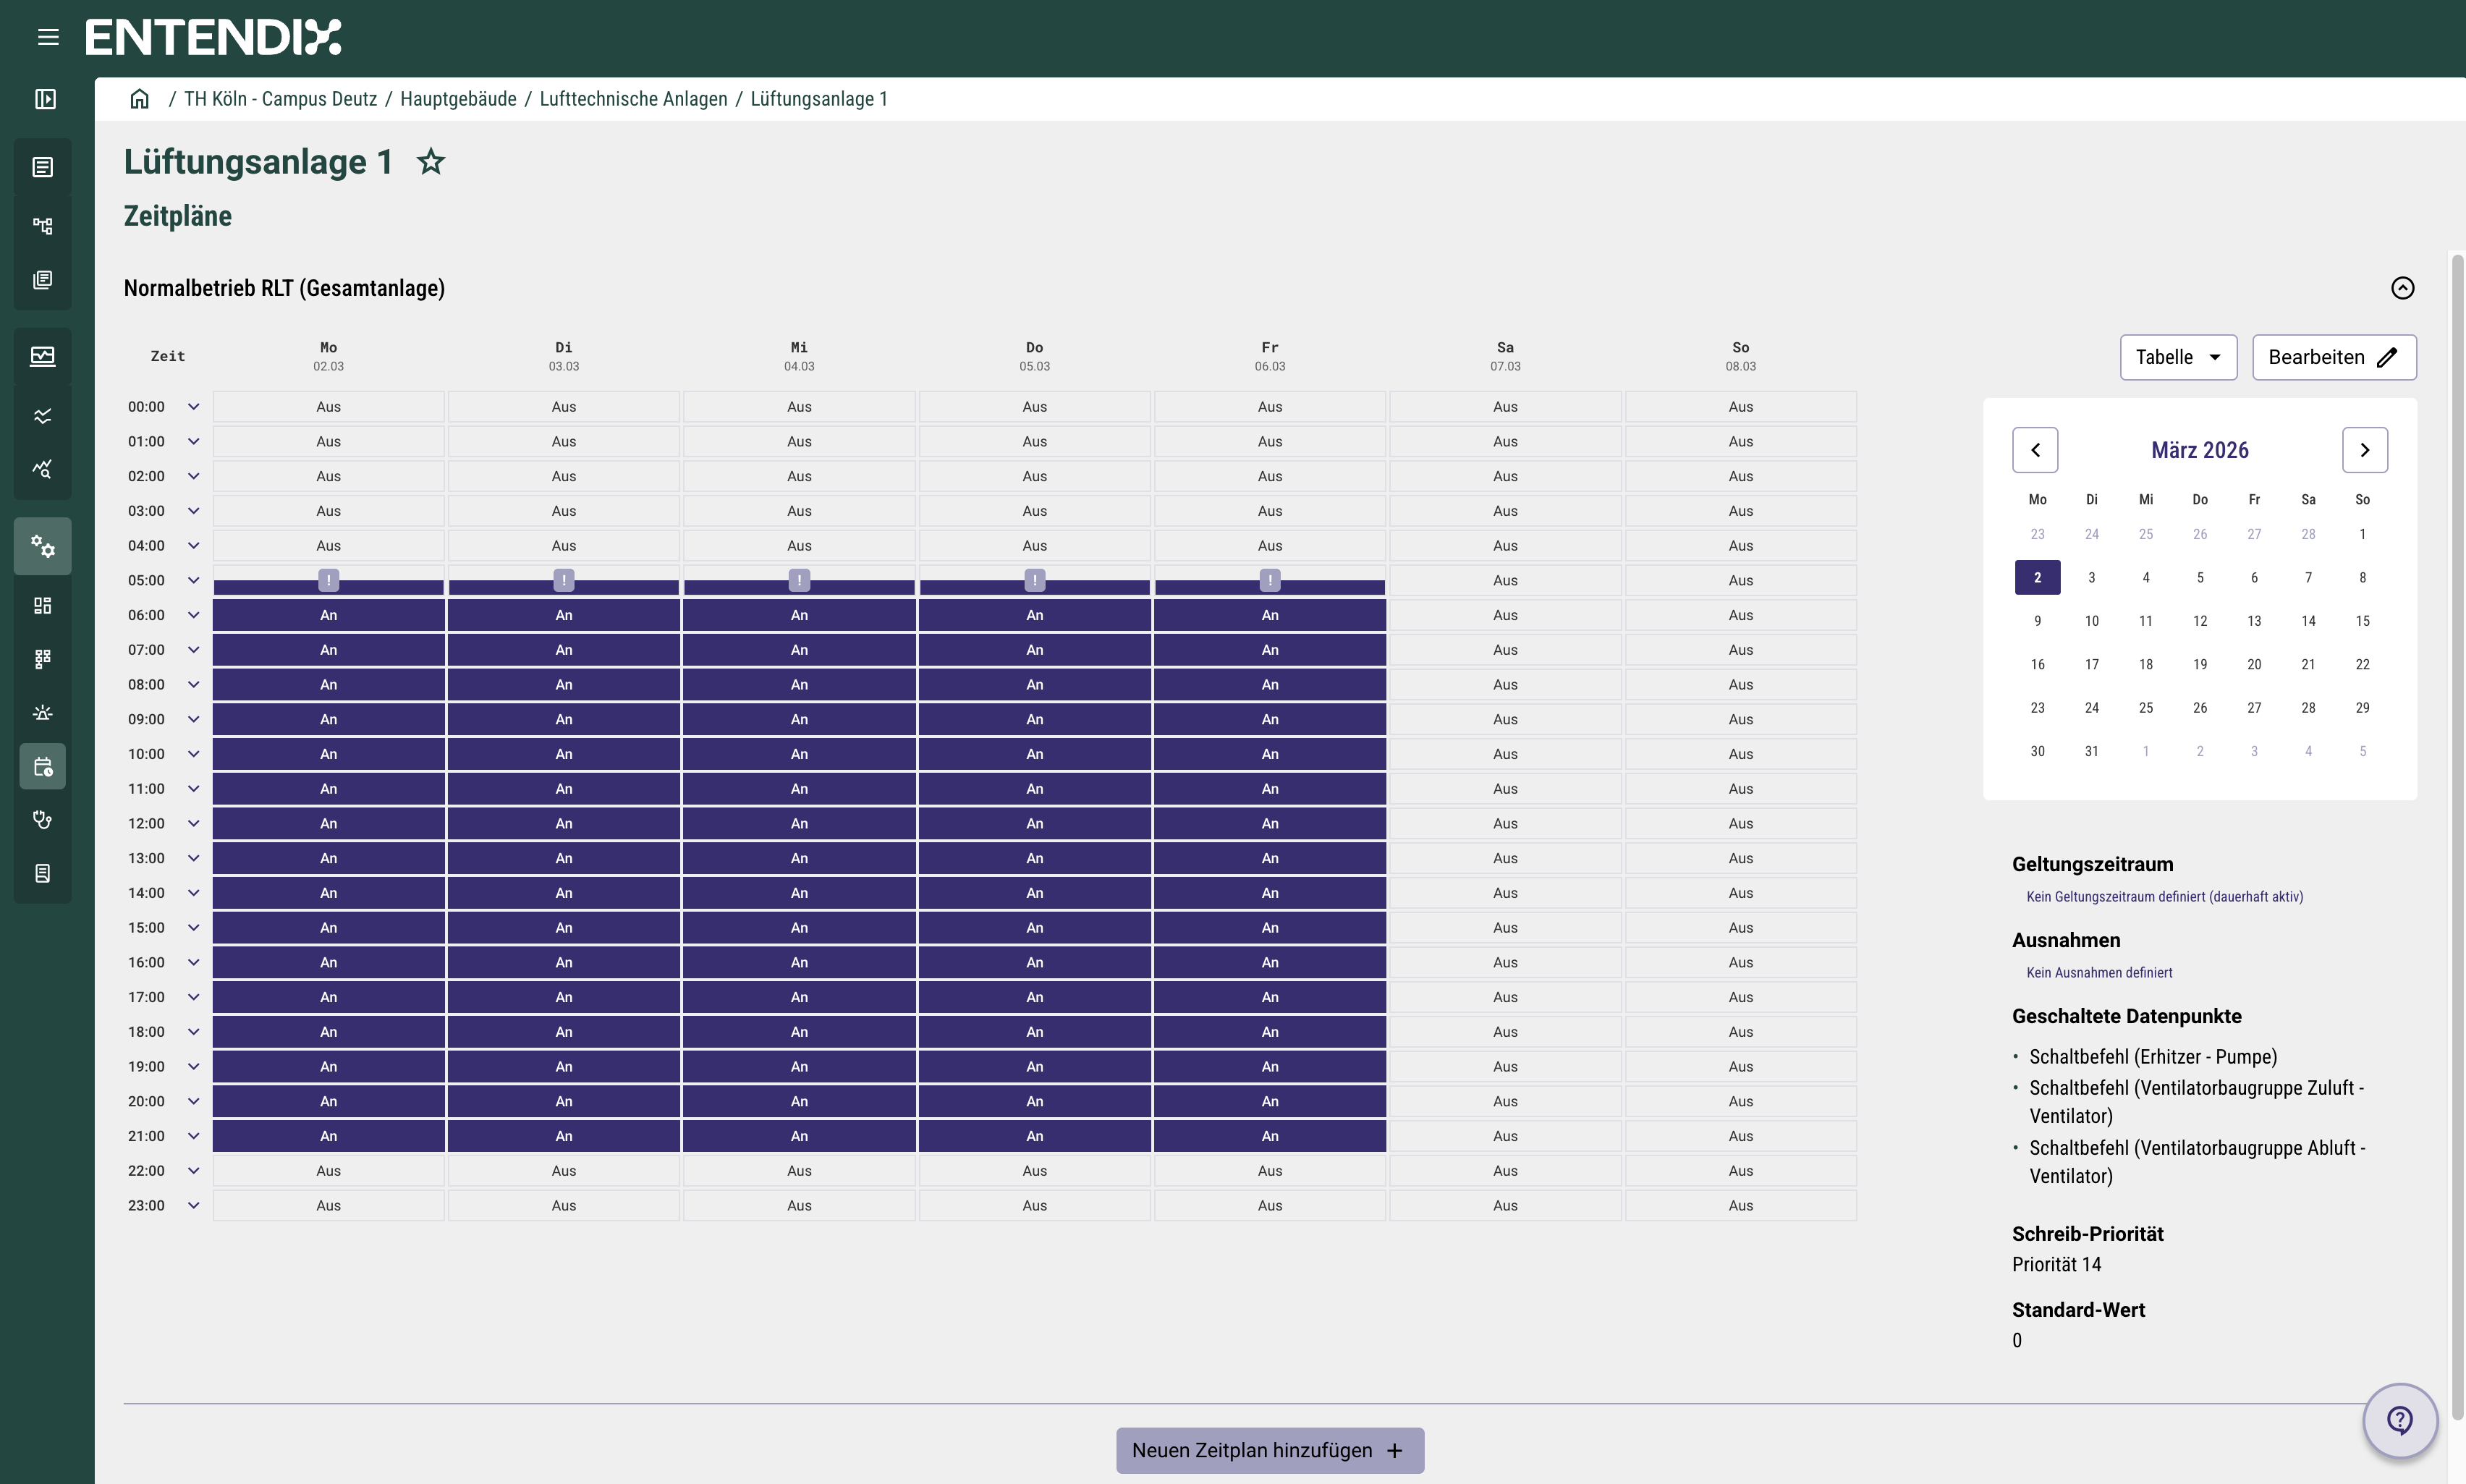2466x1484 pixels.
Task: Mark Lüftungsanlage 1 as favorite
Action: (430, 161)
